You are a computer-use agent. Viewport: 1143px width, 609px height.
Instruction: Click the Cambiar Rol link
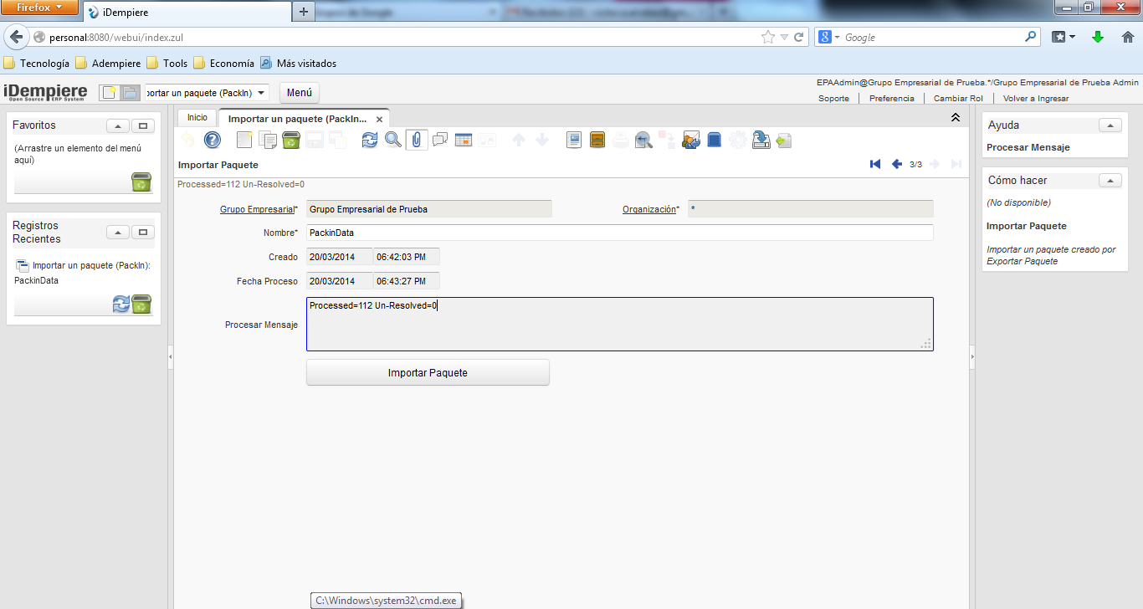[x=958, y=98]
